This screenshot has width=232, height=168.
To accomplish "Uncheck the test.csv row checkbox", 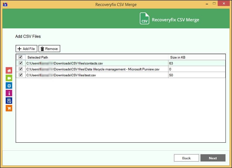I will tap(21, 75).
